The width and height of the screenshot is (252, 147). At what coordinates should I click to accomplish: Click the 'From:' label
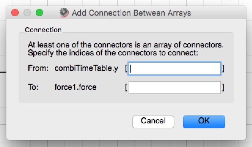click(38, 68)
